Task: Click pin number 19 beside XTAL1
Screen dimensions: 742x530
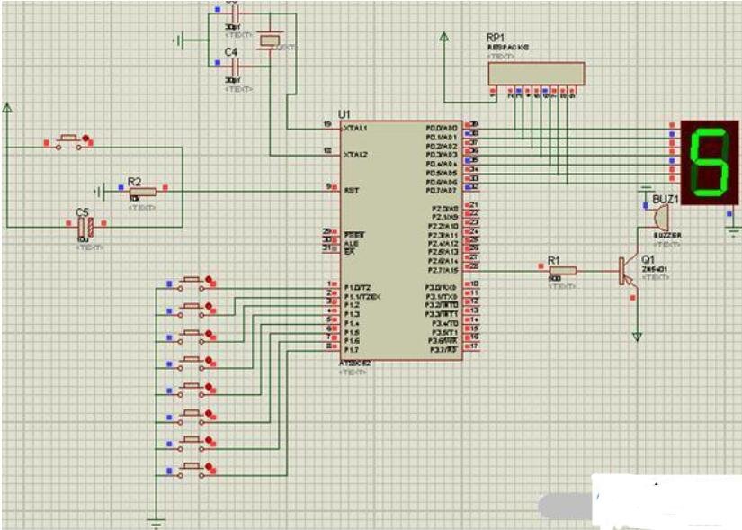Action: [x=327, y=124]
